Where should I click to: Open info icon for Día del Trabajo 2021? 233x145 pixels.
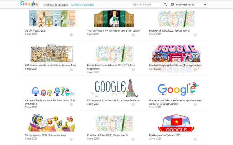(71, 35)
